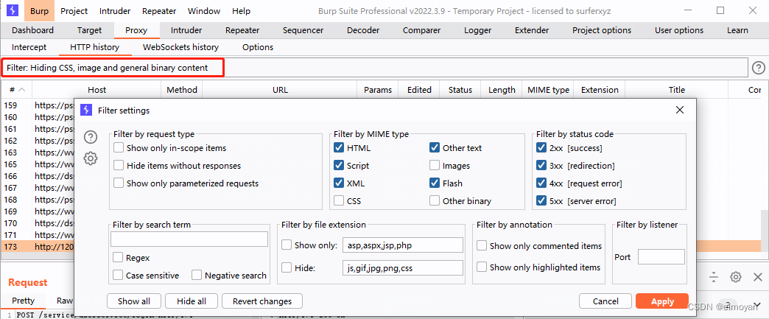
Task: Switch to the Target tab
Action: [x=89, y=30]
